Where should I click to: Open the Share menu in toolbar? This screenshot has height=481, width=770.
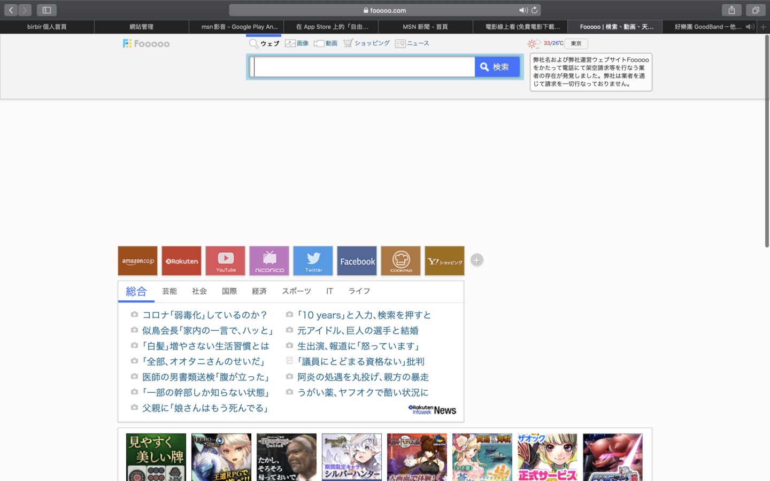pyautogui.click(x=731, y=10)
